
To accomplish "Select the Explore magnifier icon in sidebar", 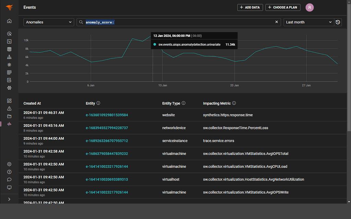I will tap(9, 34).
